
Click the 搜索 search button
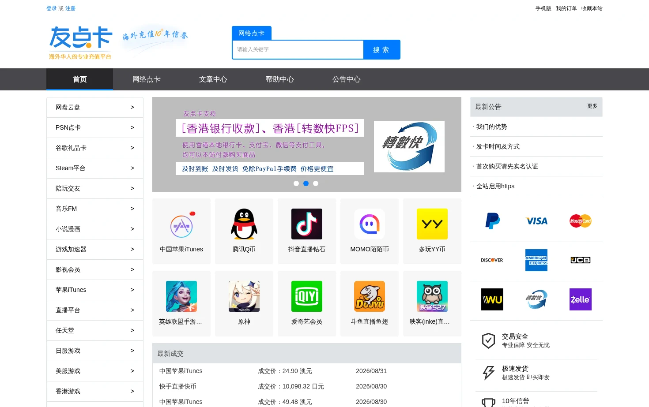click(x=381, y=50)
